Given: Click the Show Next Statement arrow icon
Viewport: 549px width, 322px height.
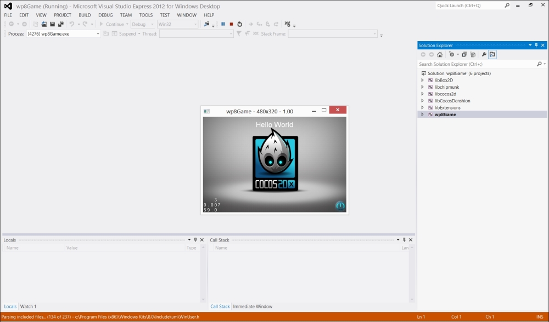Looking at the screenshot, I should tap(251, 24).
